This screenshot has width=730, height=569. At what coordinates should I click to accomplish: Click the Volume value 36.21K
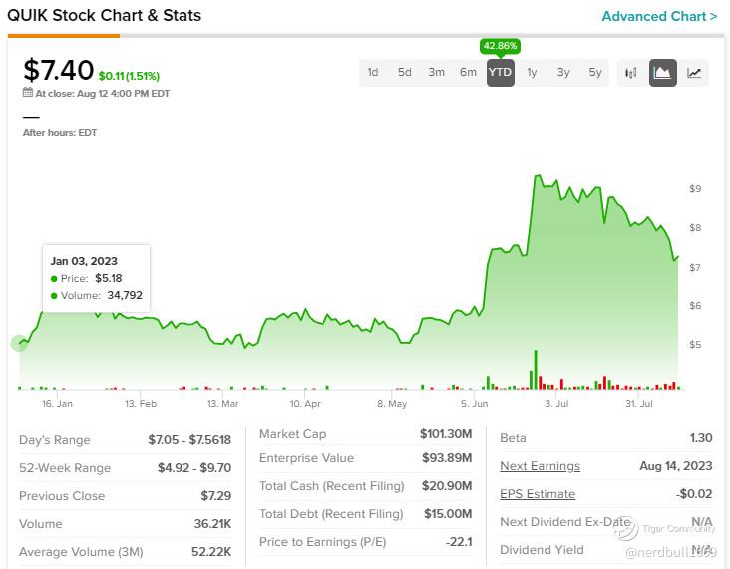coord(212,524)
